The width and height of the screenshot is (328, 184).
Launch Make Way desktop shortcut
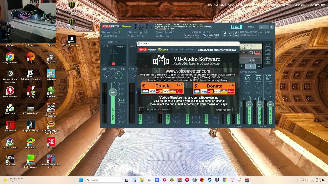[x=51, y=75]
